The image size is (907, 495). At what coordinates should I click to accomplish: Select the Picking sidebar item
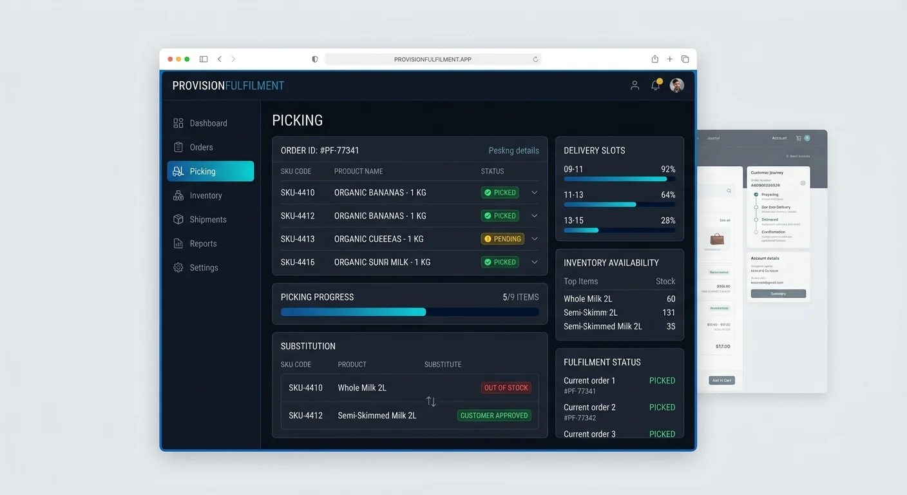click(210, 171)
